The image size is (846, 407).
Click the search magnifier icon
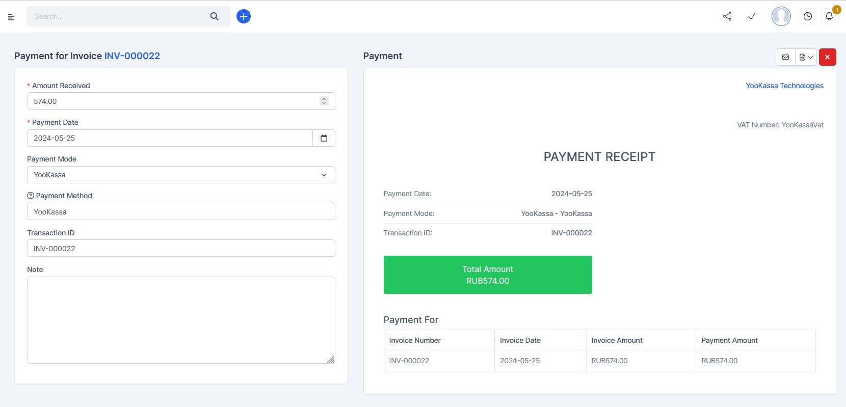pos(214,16)
